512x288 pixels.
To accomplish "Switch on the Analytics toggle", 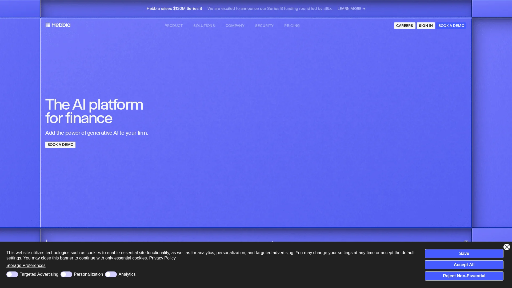I will (x=111, y=274).
